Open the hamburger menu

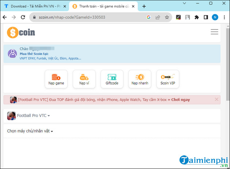214,32
